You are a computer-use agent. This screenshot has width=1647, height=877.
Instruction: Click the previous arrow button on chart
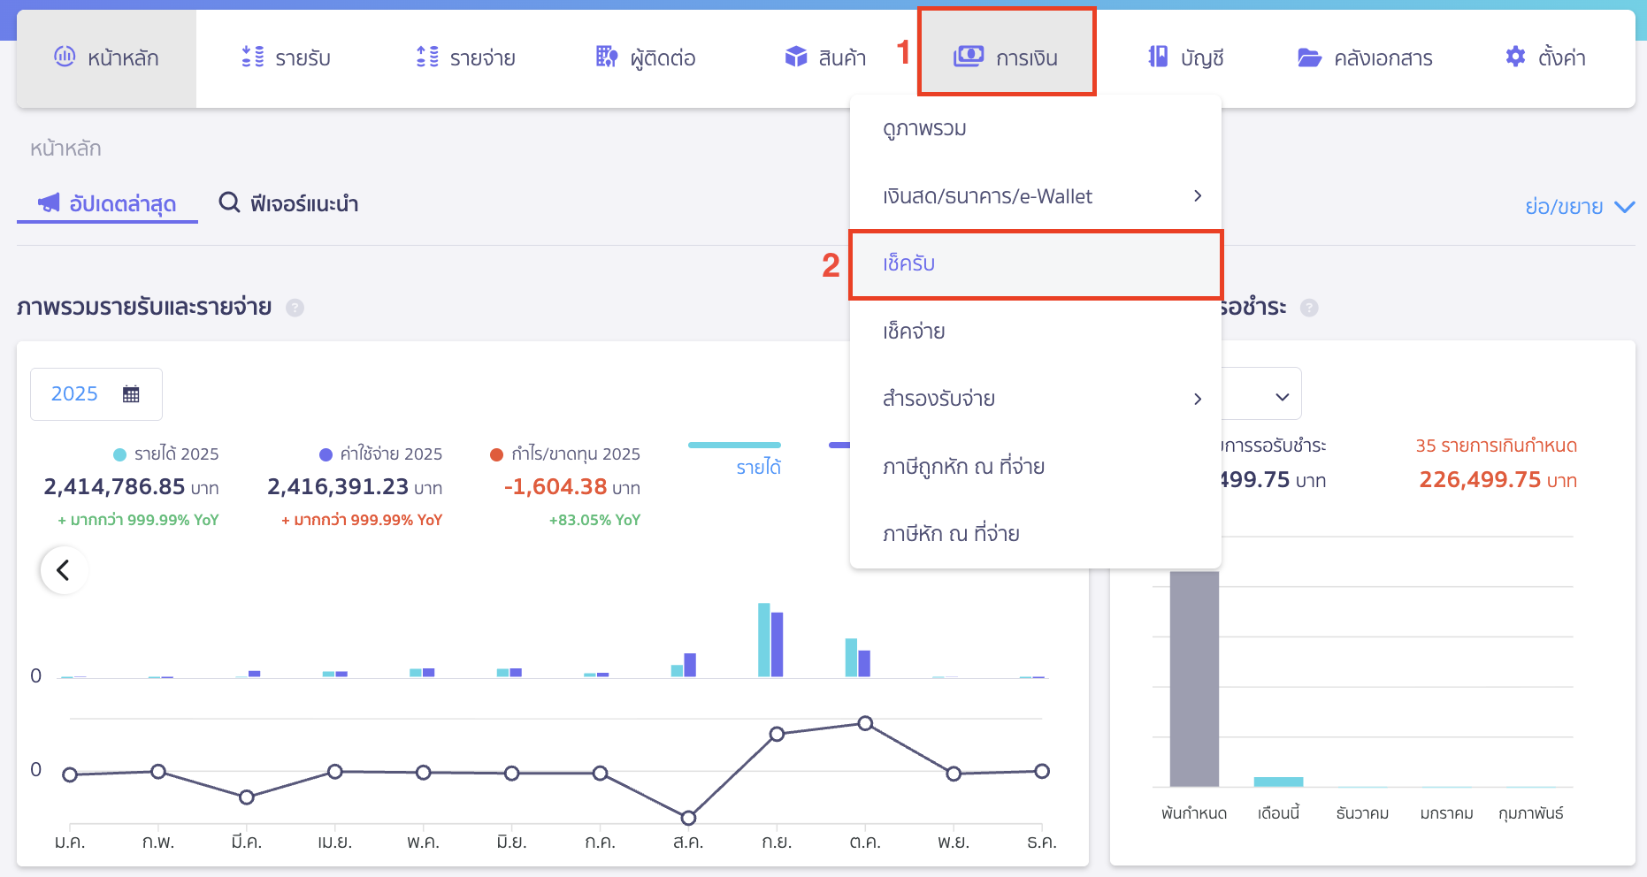64,570
